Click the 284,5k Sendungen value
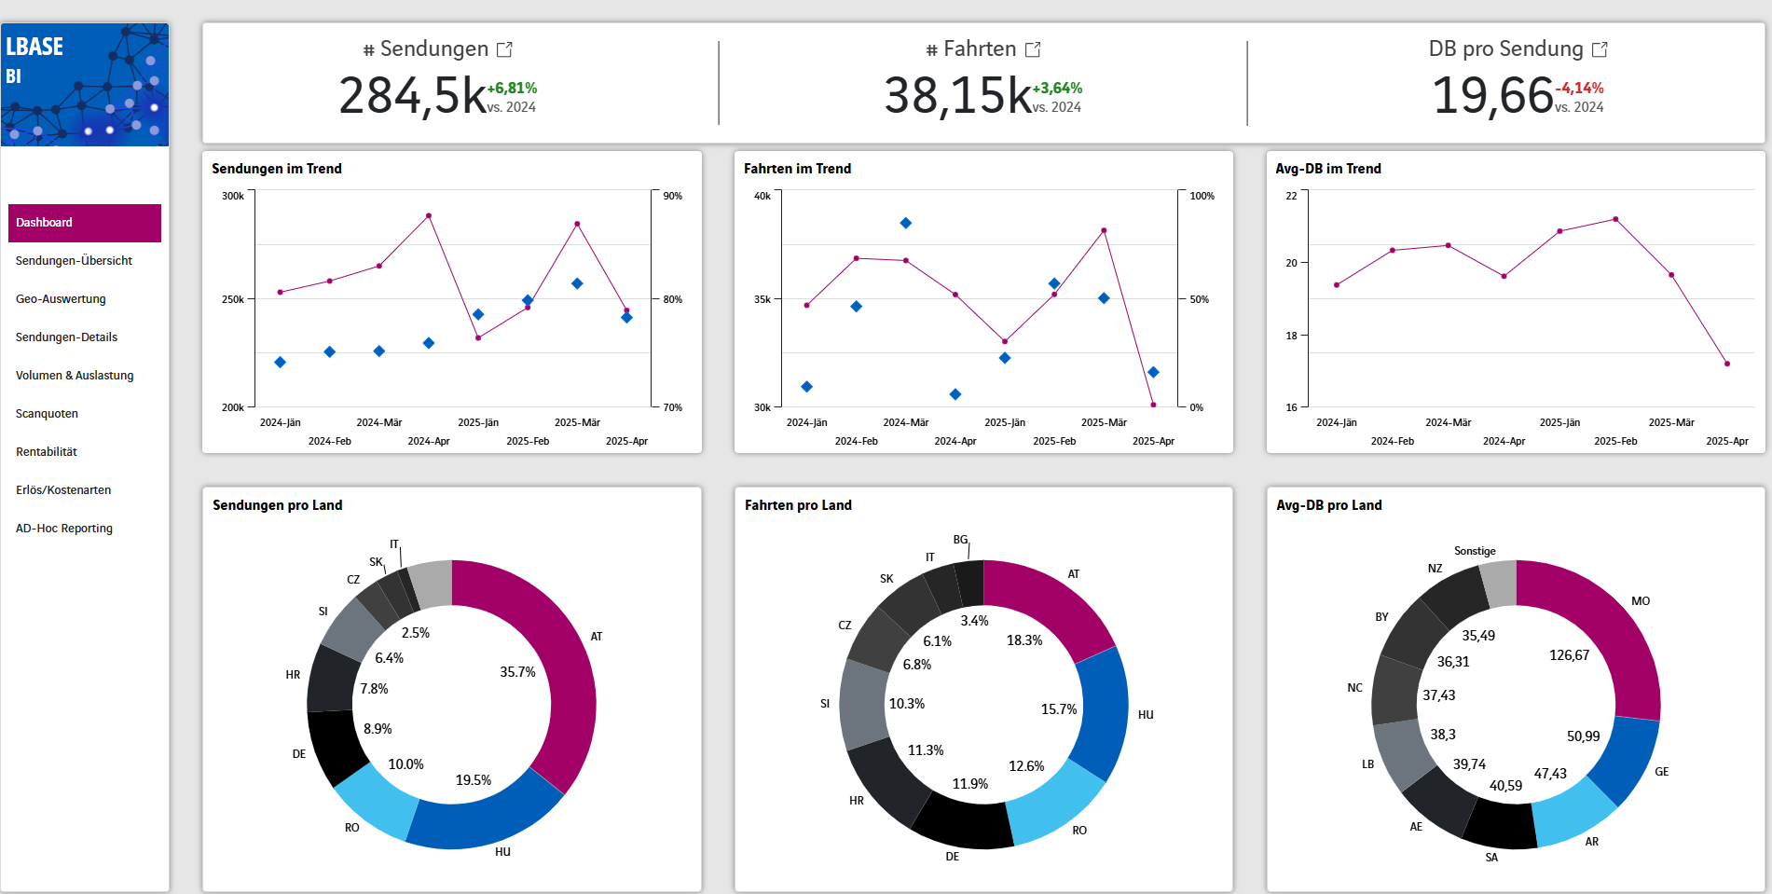 click(412, 96)
